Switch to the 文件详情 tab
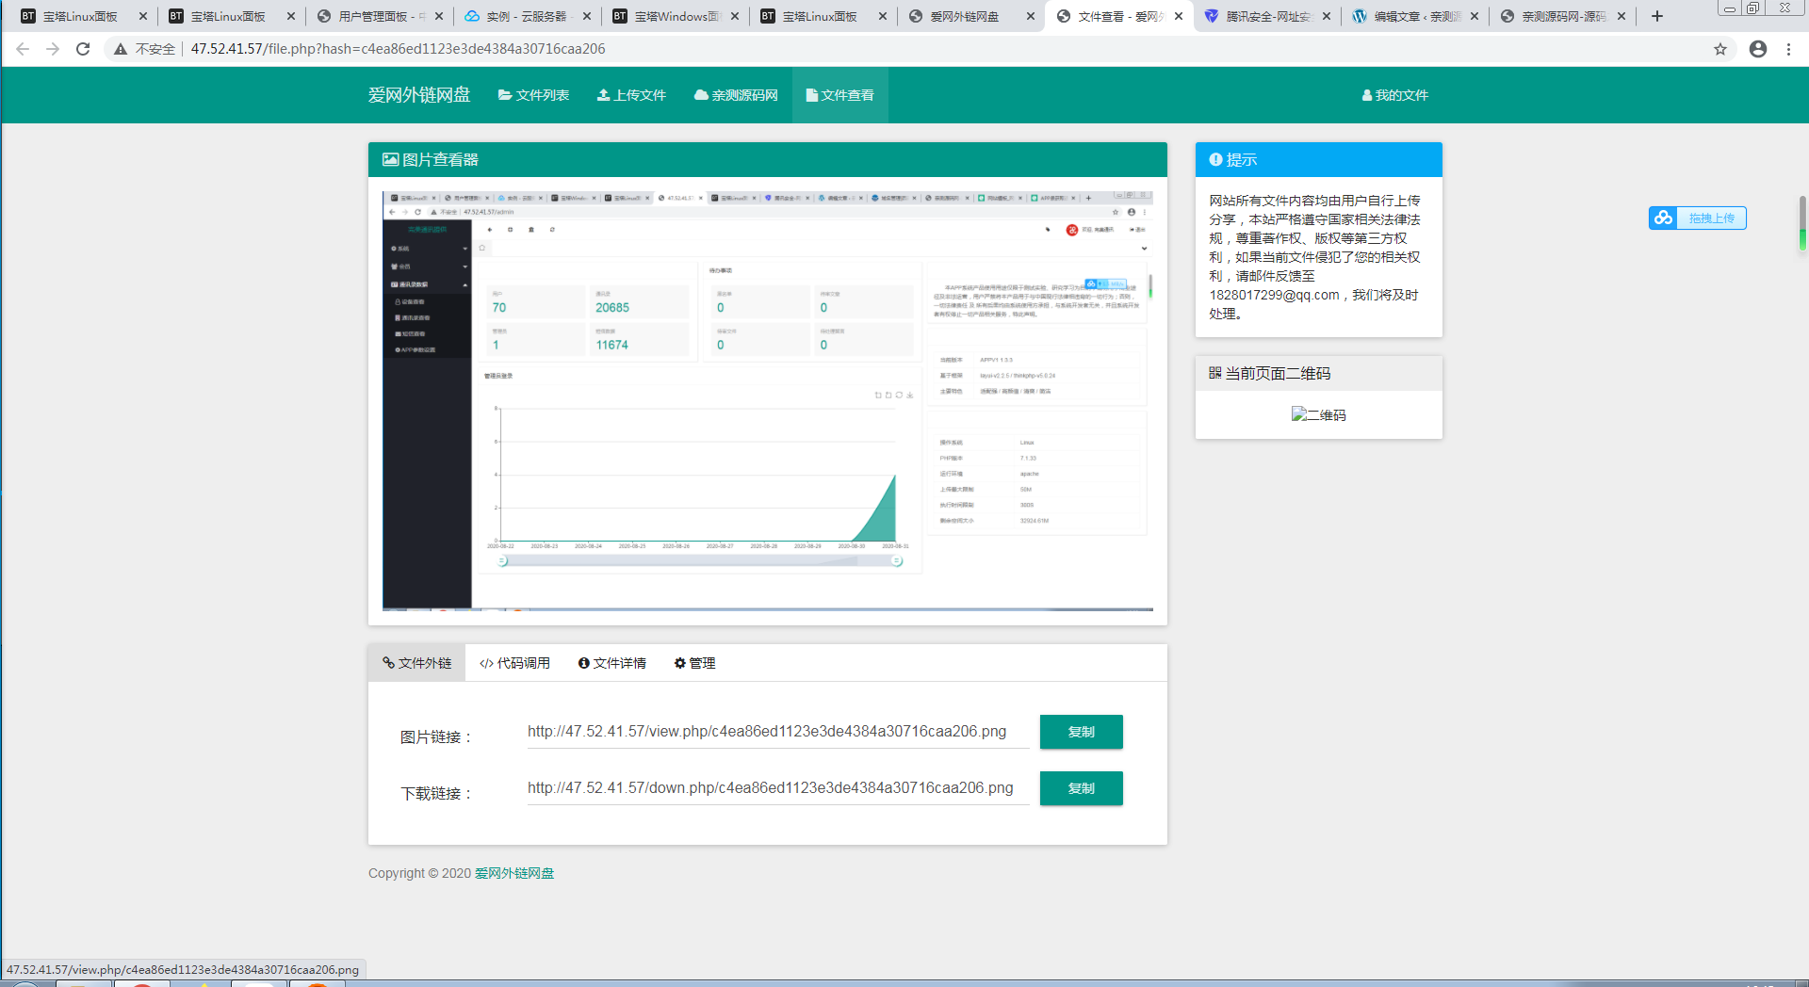Image resolution: width=1809 pixels, height=987 pixels. [x=612, y=663]
